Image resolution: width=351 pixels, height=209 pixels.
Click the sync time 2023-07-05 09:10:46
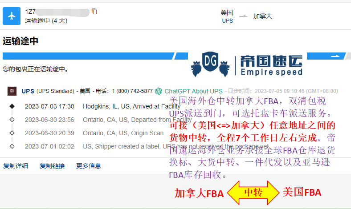(279, 91)
